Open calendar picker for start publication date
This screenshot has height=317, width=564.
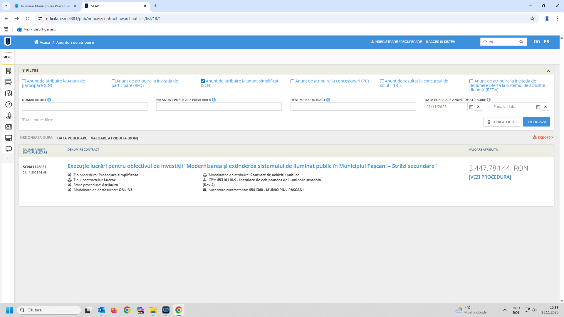point(471,107)
